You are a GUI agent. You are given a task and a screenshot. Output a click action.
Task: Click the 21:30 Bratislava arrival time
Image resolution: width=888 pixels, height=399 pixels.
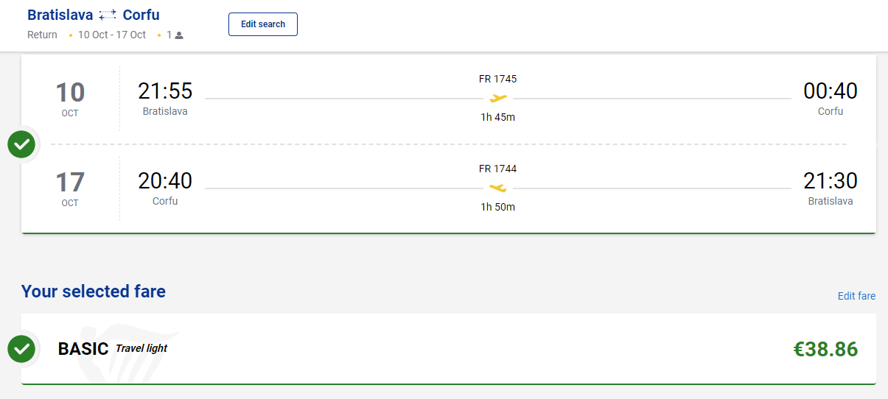pos(831,180)
